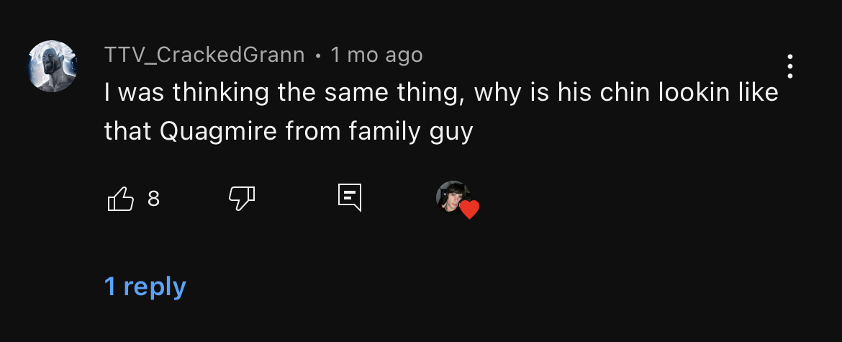842x342 pixels.
Task: Click the word Quagmire in the comment
Action: [x=218, y=131]
